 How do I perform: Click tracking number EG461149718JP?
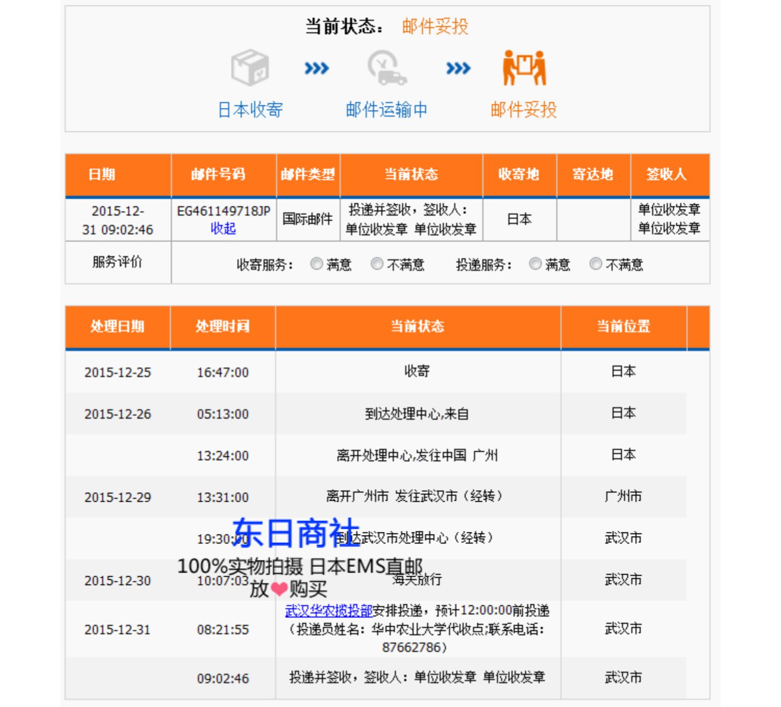pos(223,211)
